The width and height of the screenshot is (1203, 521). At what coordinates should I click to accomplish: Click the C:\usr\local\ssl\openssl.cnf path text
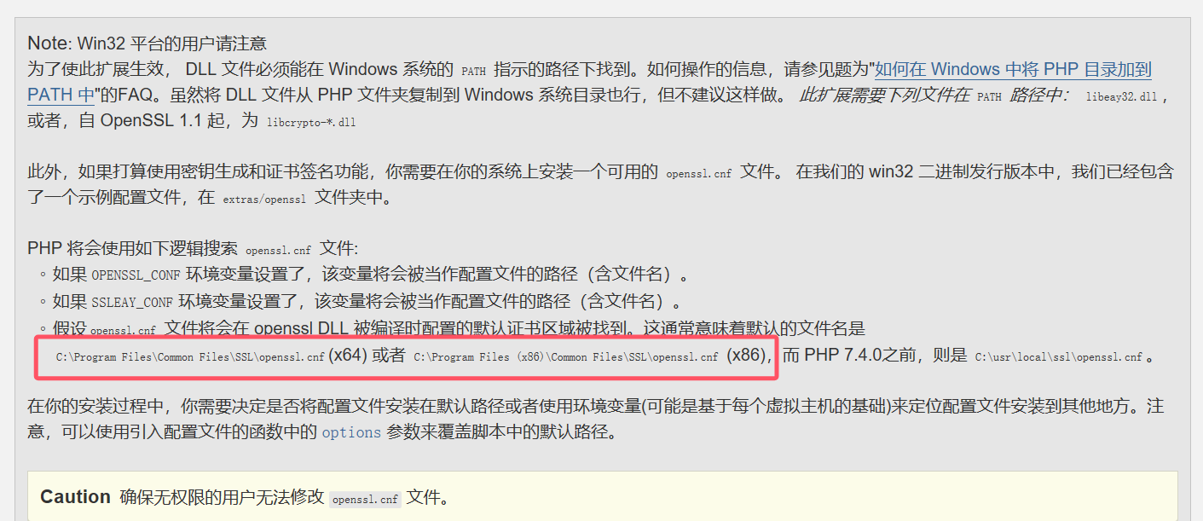pos(1058,357)
